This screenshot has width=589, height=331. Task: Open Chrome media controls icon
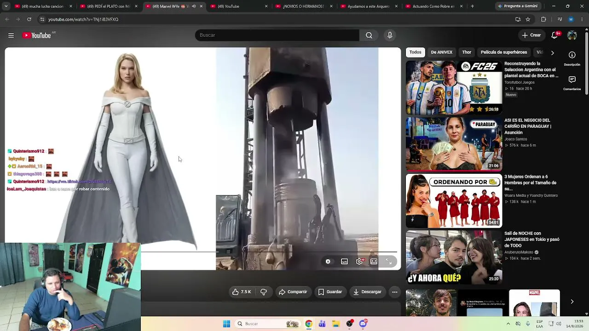coord(560,19)
